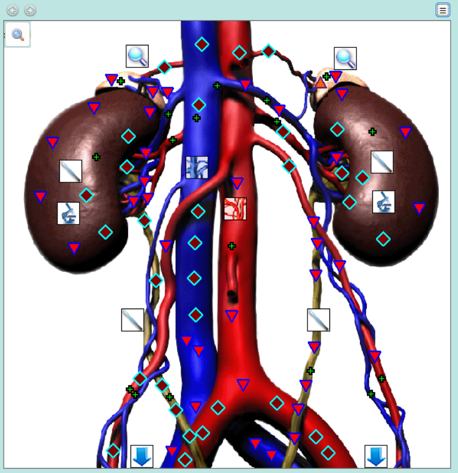The width and height of the screenshot is (458, 473).
Task: Click scalpel icon beside the lower left ureter
Action: click(x=132, y=320)
